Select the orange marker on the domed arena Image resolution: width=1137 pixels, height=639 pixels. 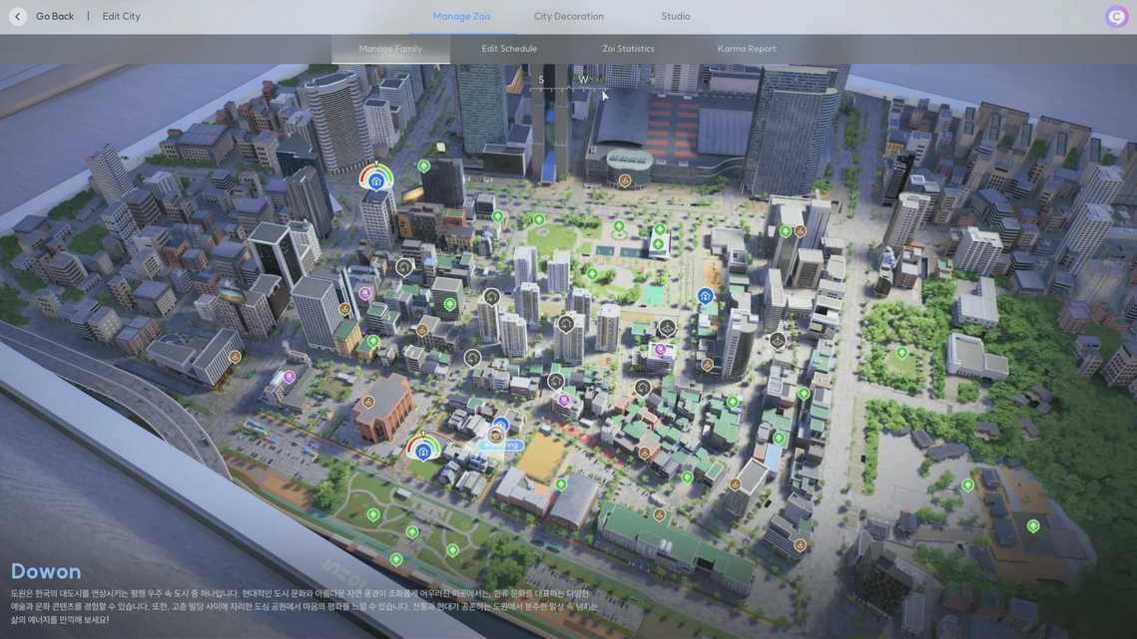point(624,179)
